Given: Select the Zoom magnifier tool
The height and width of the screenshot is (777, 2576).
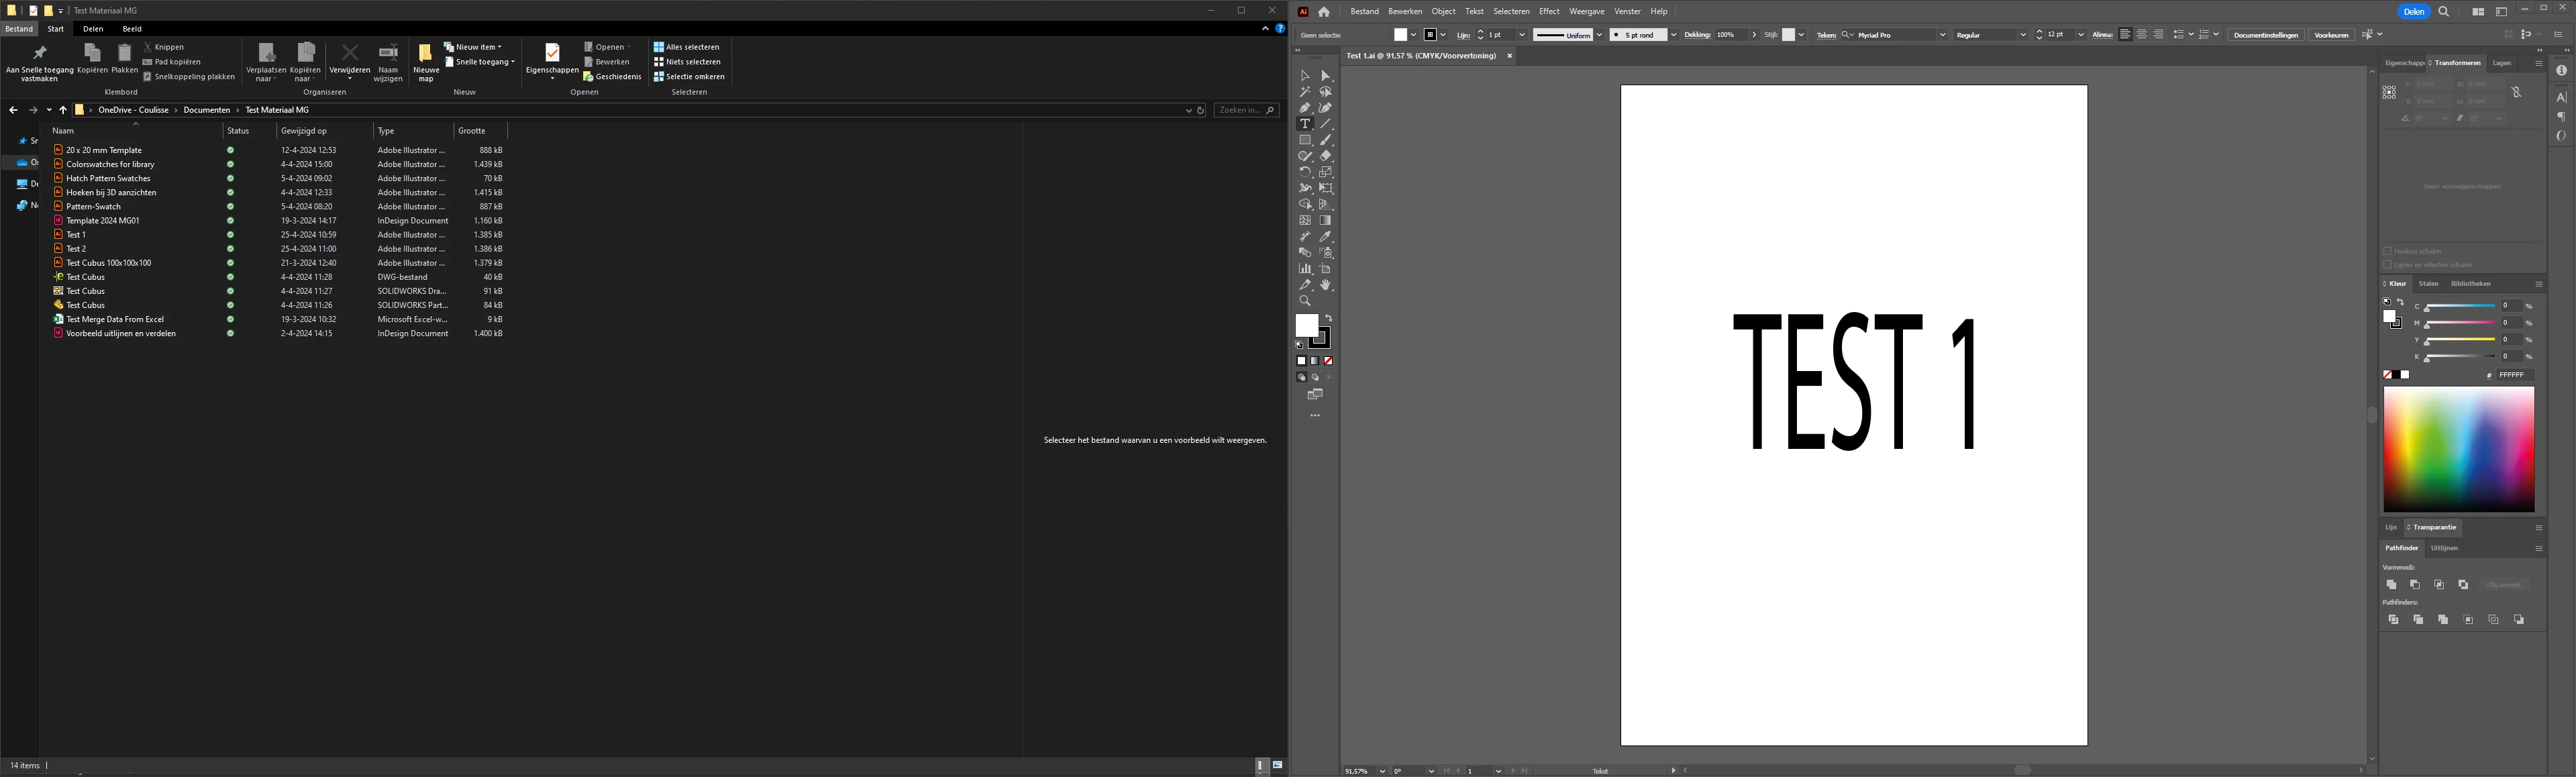Looking at the screenshot, I should (x=1305, y=301).
